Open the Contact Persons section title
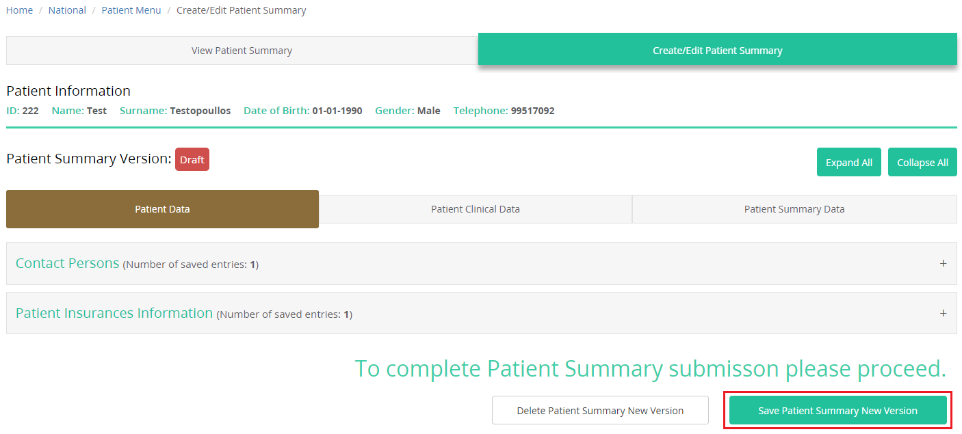962x434 pixels. tap(67, 263)
